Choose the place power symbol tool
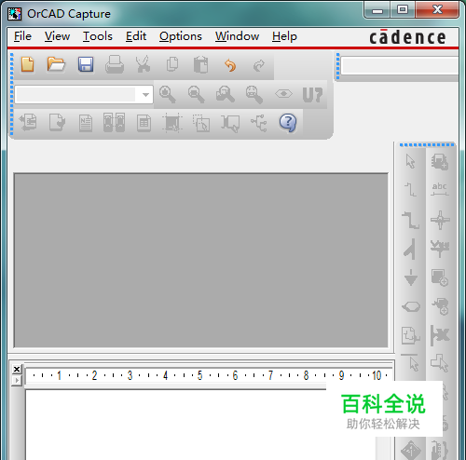 440,249
